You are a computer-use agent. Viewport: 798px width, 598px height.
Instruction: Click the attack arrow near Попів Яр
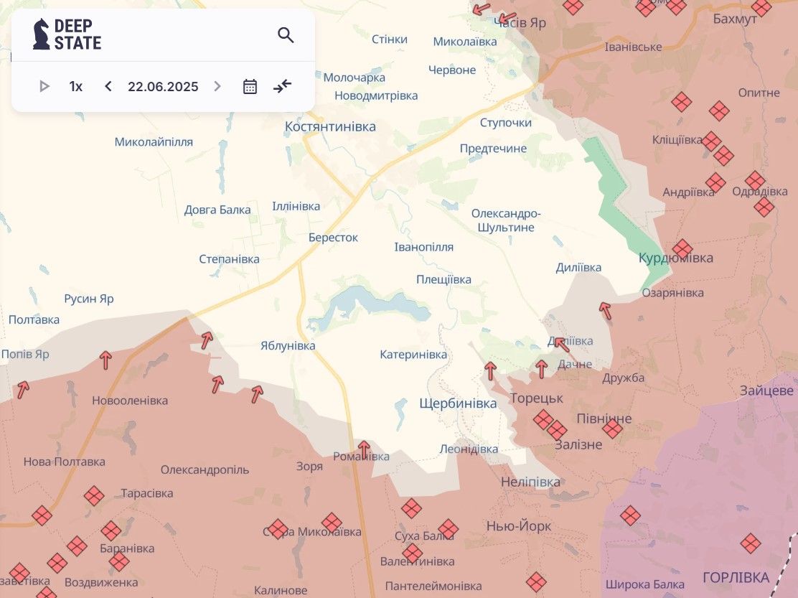pyautogui.click(x=24, y=389)
